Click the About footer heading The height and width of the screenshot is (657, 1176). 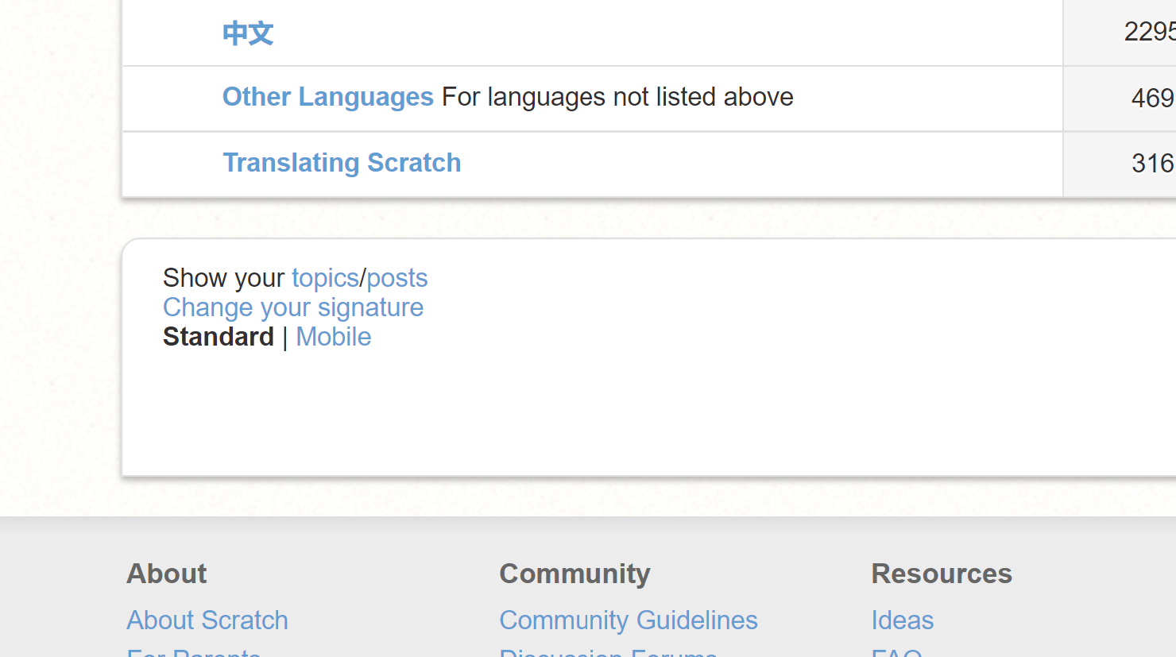tap(167, 574)
